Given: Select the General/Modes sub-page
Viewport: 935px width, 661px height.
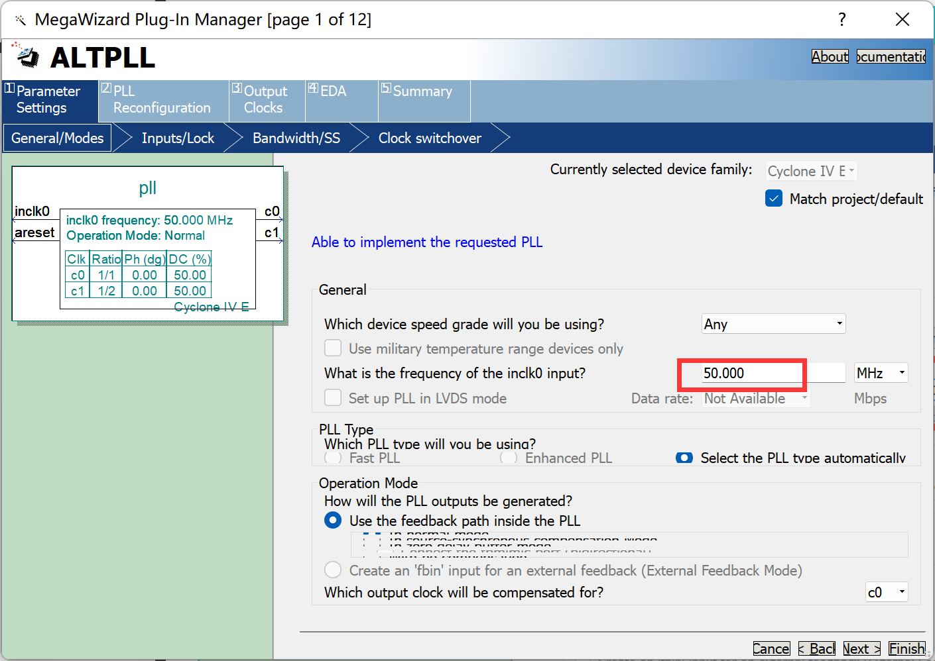Looking at the screenshot, I should click(57, 138).
